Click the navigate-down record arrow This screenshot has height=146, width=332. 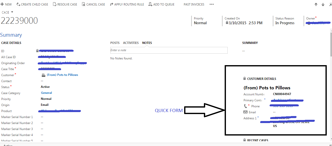(323, 4)
